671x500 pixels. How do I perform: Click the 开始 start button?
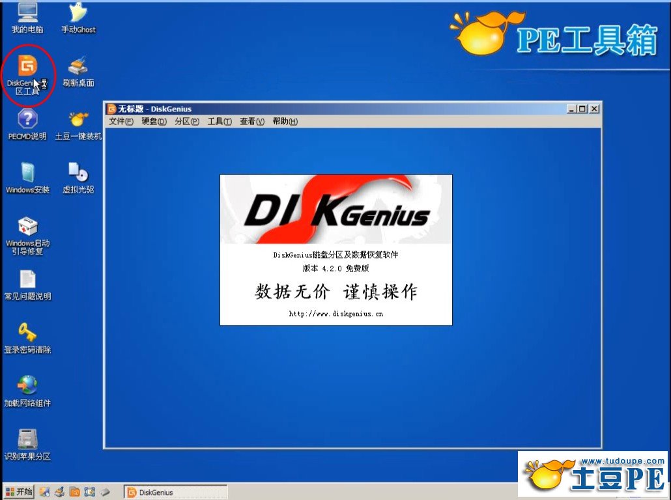coord(20,492)
